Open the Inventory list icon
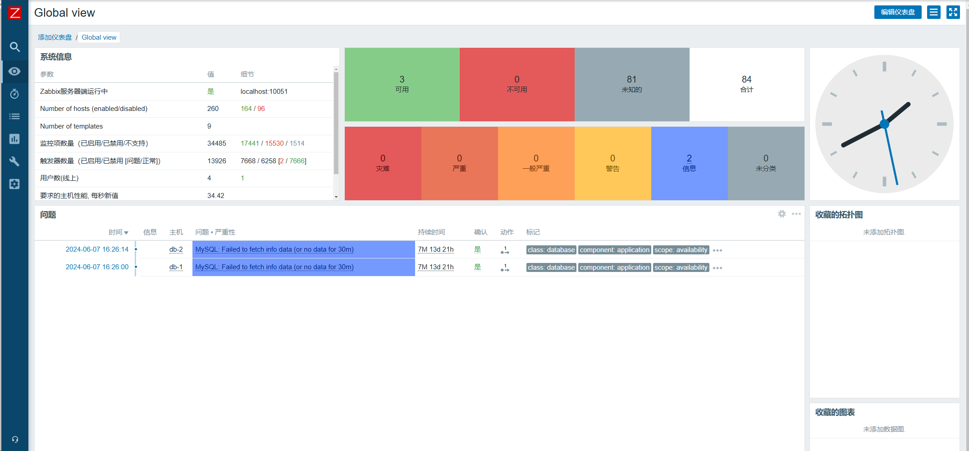The width and height of the screenshot is (969, 451). click(14, 116)
